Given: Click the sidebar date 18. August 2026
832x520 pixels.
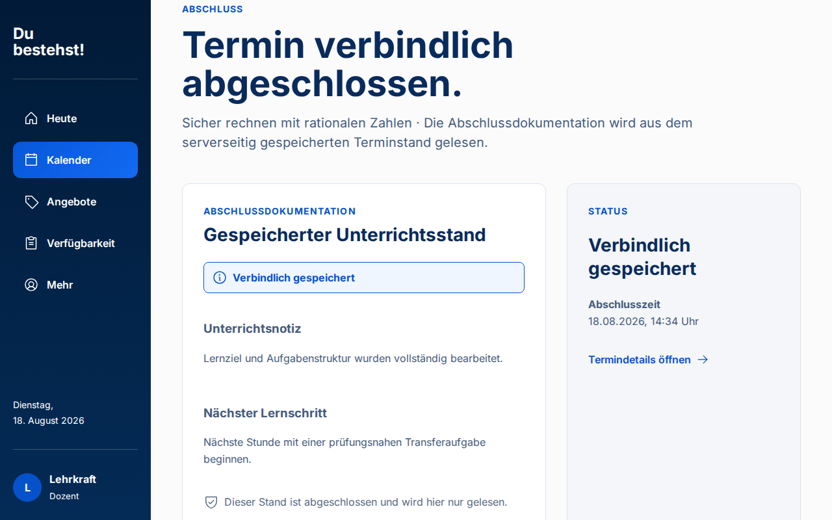Looking at the screenshot, I should (x=49, y=421).
